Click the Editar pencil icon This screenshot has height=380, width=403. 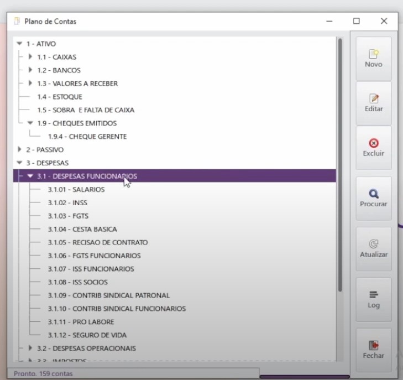(x=374, y=98)
